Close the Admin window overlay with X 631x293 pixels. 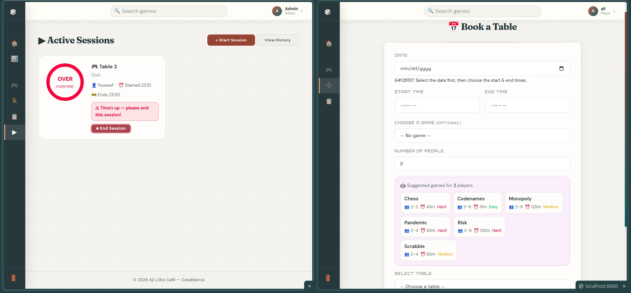coord(309,286)
